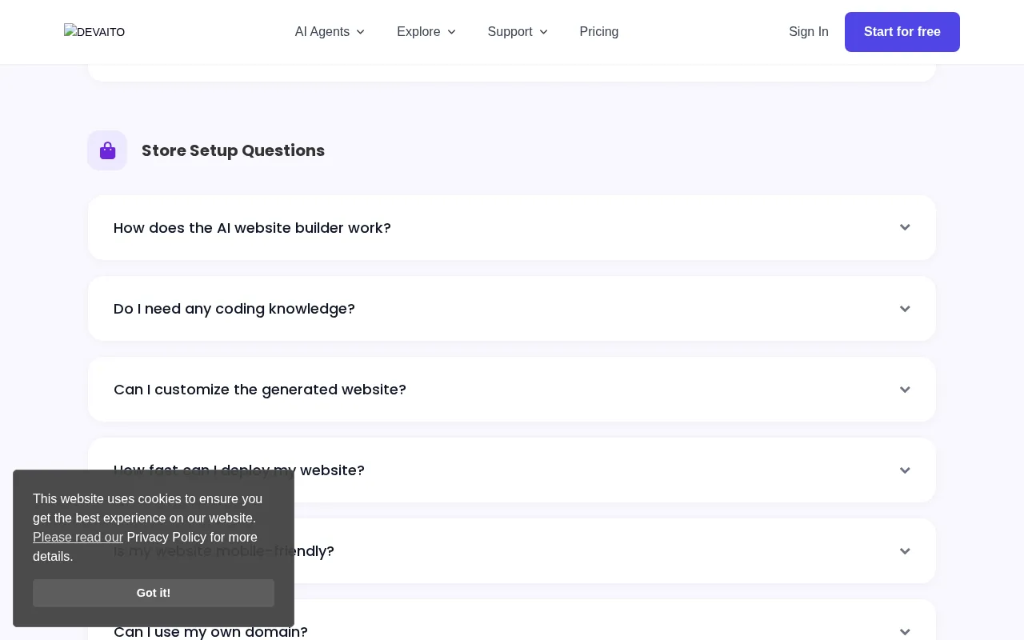Click the AI Agents chevron arrow
Image resolution: width=1024 pixels, height=640 pixels.
(x=360, y=32)
